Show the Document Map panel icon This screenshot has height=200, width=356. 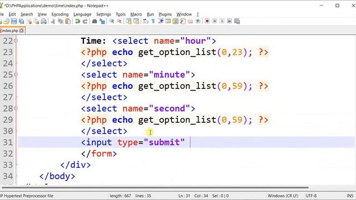click(x=176, y=21)
